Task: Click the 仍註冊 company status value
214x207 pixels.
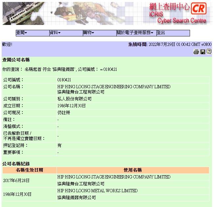Action: (64, 113)
